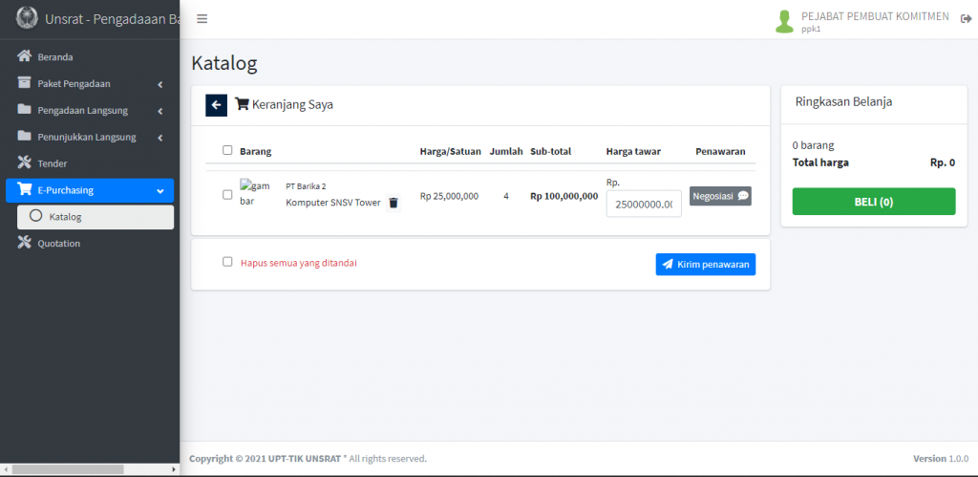Click the back arrow button
Viewport: 978px width, 477px height.
(216, 105)
